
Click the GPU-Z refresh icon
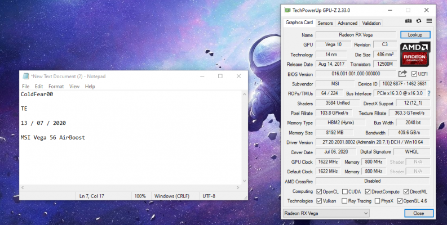tap(418, 21)
